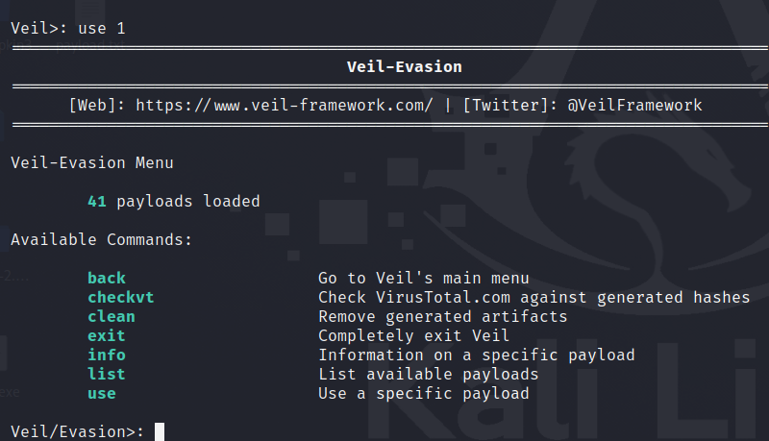Click the 'Veil/Evasion>:' prompt label

coord(77,431)
